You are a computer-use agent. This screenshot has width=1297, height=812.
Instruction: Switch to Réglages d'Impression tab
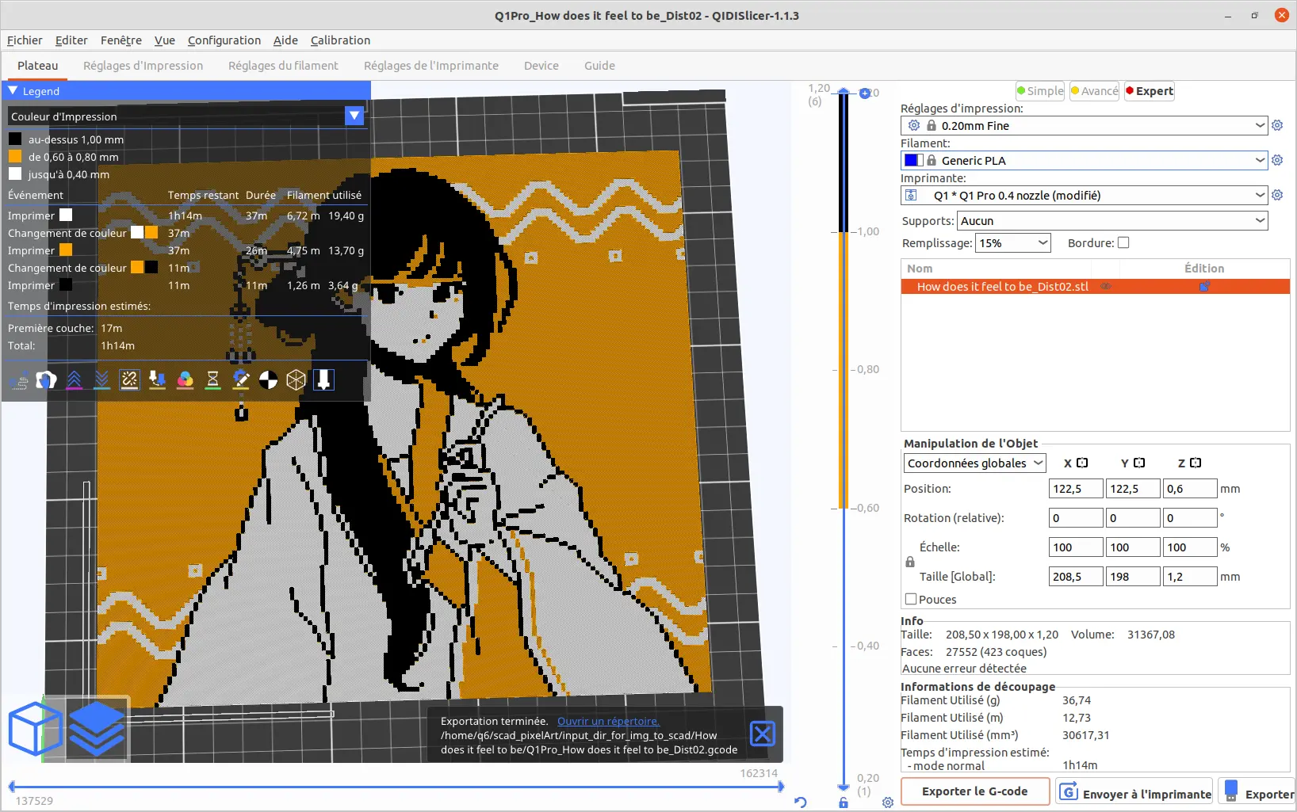coord(143,66)
